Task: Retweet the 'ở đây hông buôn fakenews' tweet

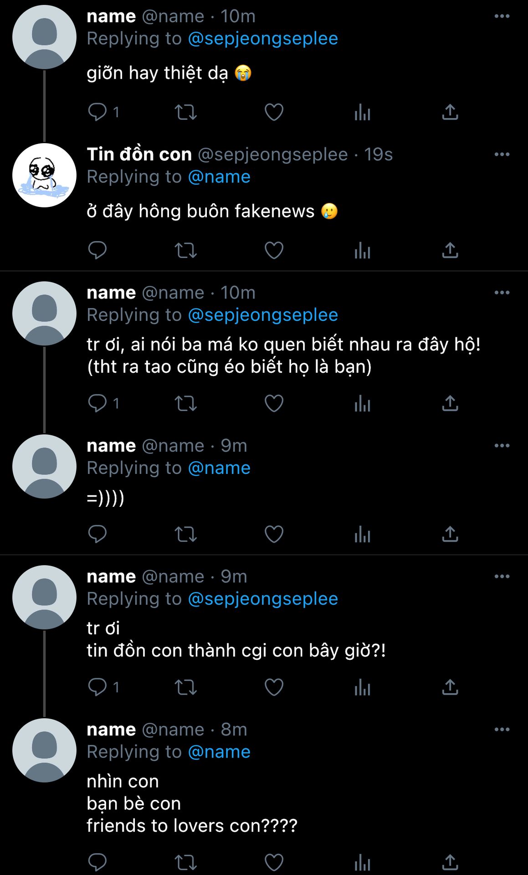Action: pos(186,250)
